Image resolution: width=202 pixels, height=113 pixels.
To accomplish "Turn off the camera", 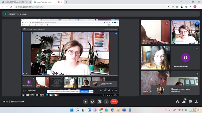I will click(92, 102).
